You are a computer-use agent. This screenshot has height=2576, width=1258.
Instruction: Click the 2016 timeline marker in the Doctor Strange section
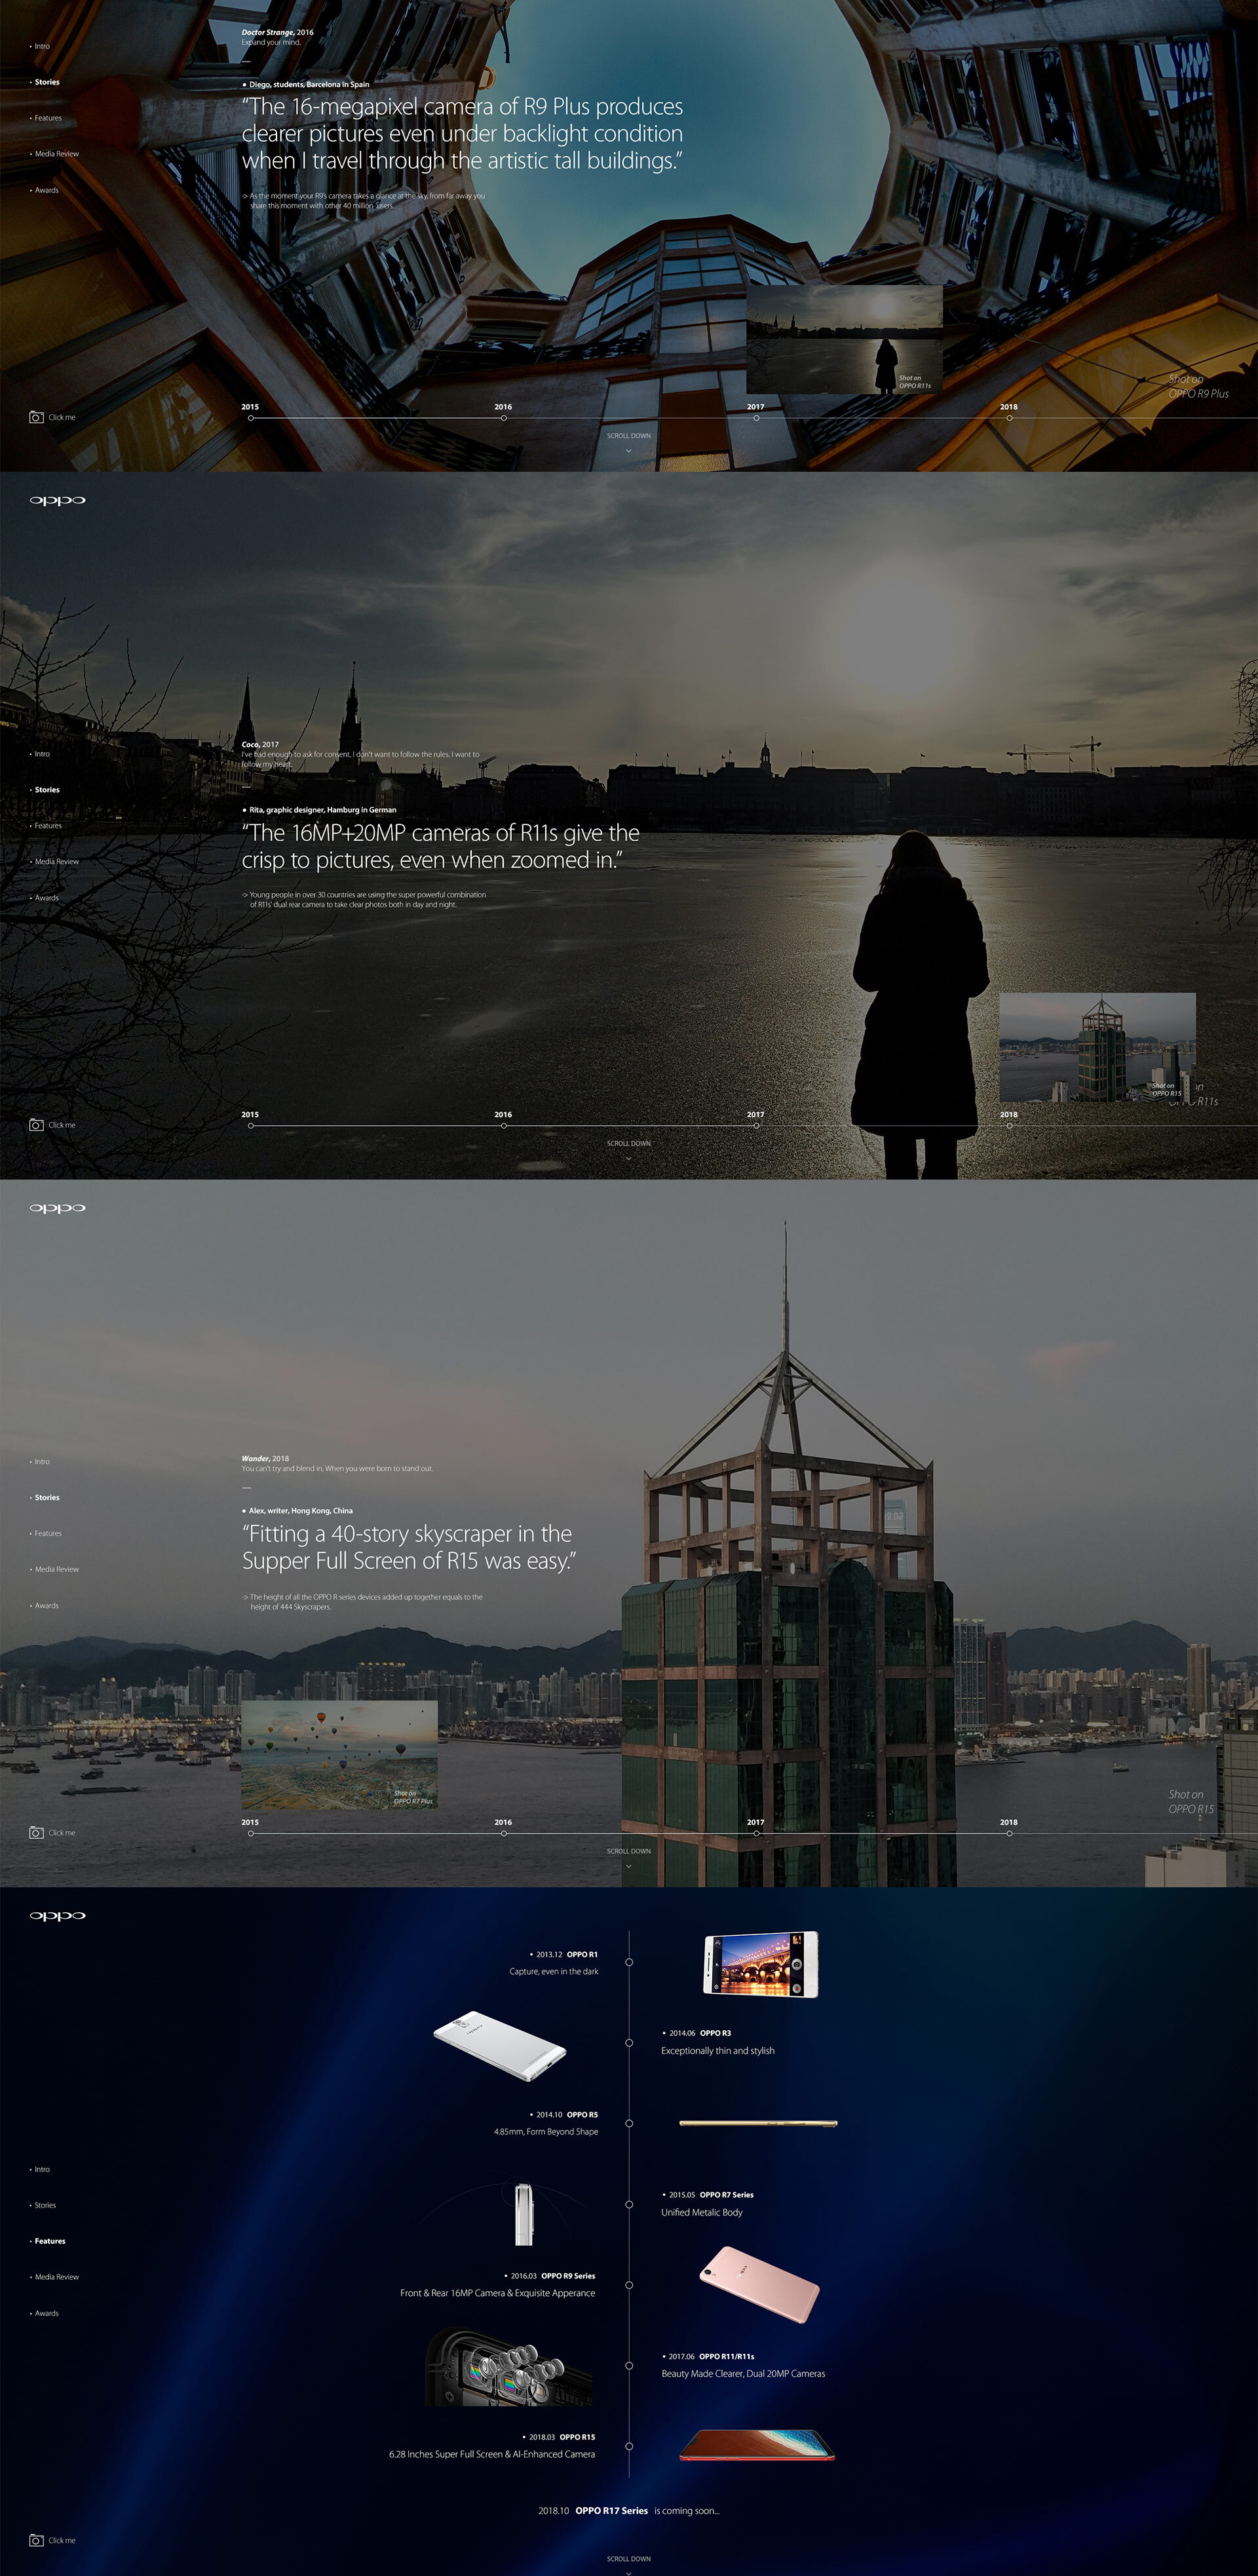pyautogui.click(x=503, y=418)
